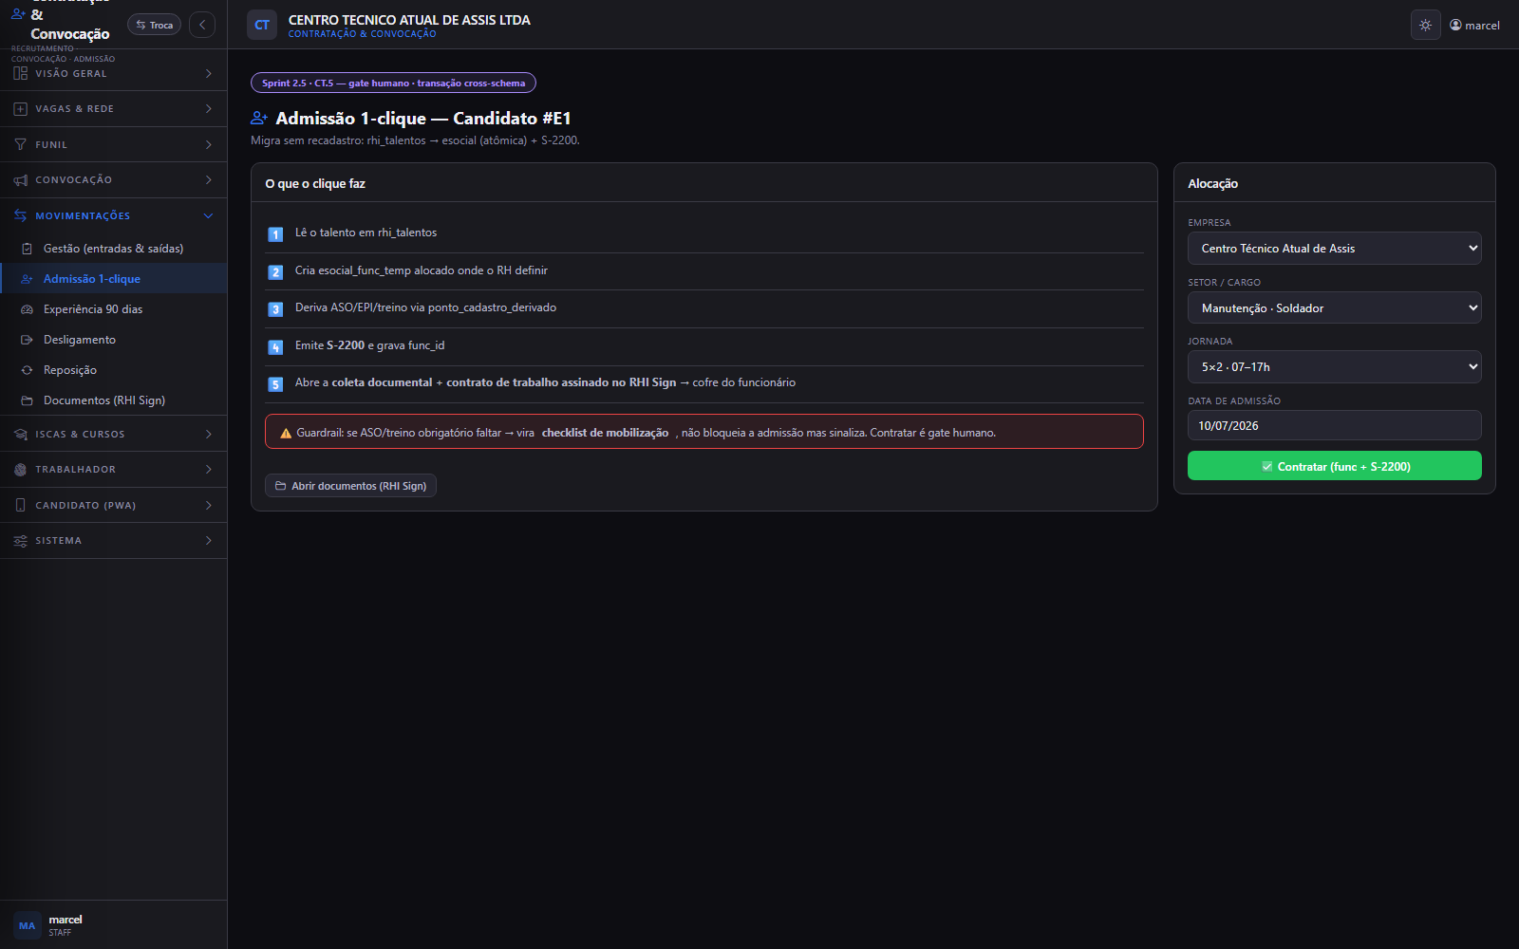
Task: Click Contratar (func + S-2200) button
Action: 1334,466
